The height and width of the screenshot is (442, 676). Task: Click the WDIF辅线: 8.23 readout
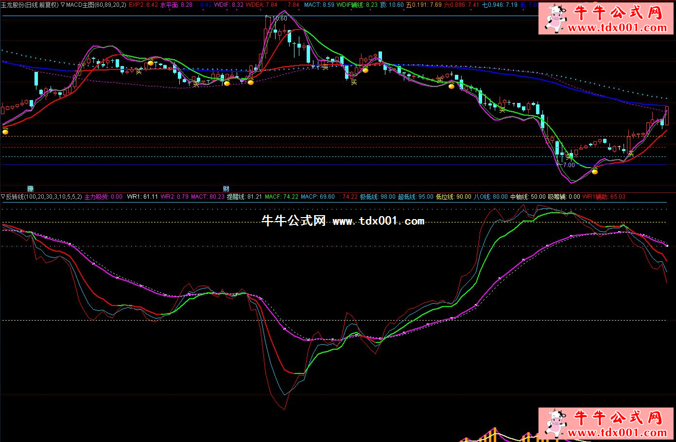357,5
